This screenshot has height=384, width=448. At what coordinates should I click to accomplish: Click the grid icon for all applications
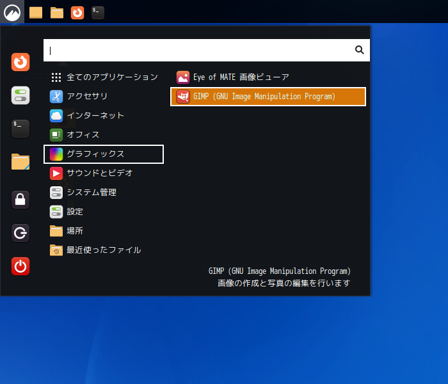(56, 77)
